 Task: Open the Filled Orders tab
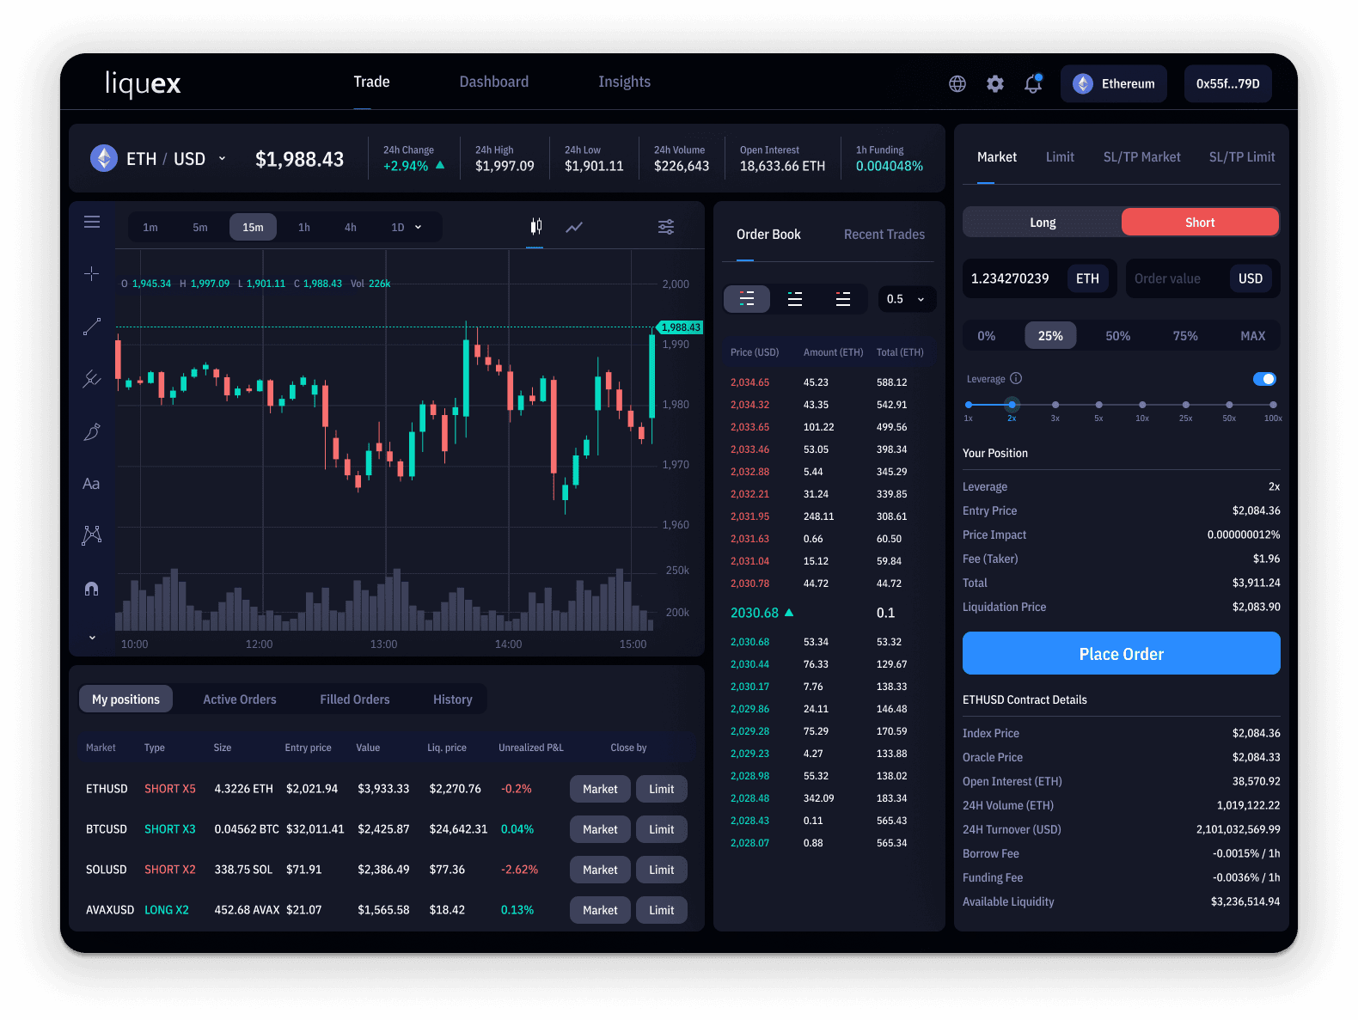click(355, 699)
